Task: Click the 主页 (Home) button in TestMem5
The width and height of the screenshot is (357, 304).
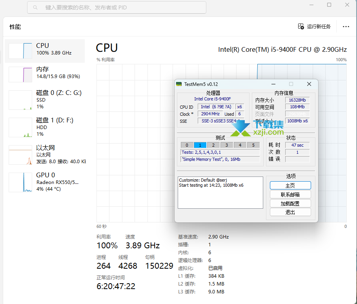Action: point(290,186)
